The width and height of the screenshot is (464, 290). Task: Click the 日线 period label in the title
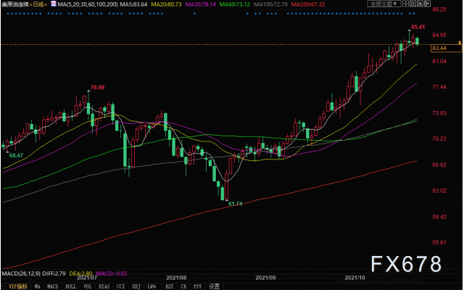pos(38,4)
